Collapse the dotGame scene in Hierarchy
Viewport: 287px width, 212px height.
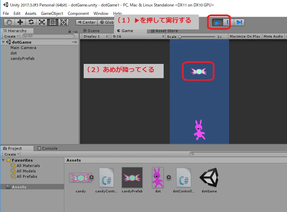click(3, 42)
